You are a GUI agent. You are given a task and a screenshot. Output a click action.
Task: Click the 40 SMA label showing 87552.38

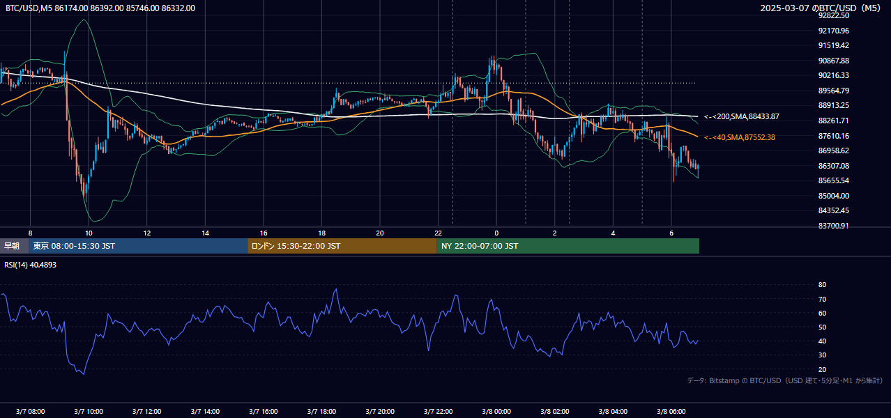pos(739,138)
